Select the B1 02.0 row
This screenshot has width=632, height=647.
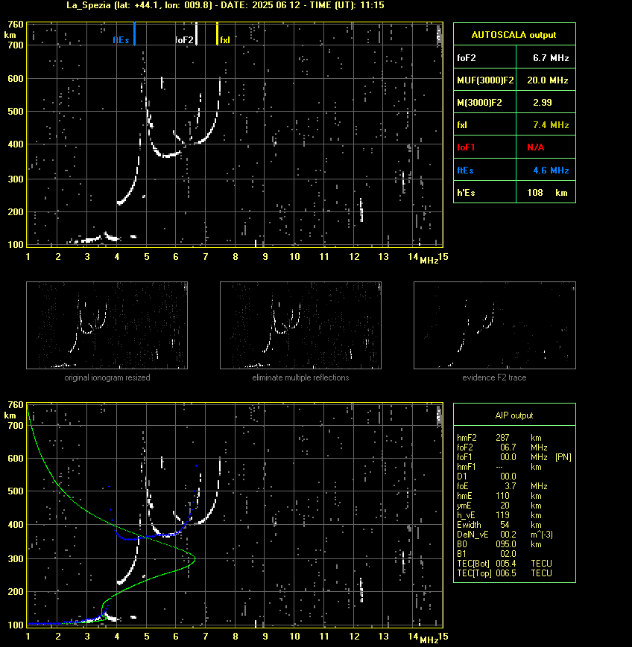coord(487,554)
